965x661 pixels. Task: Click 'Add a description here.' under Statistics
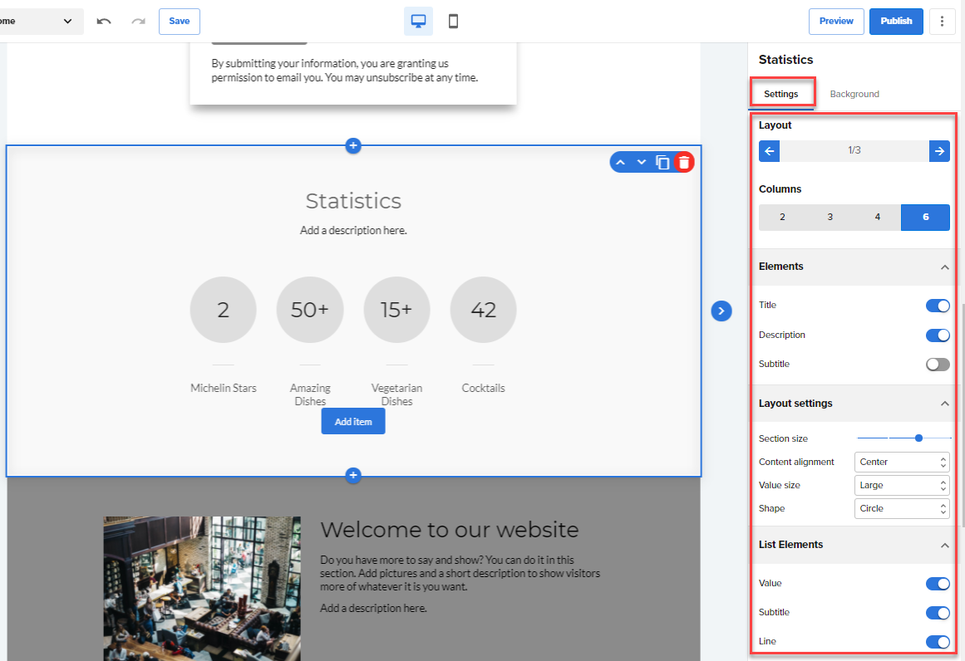353,231
